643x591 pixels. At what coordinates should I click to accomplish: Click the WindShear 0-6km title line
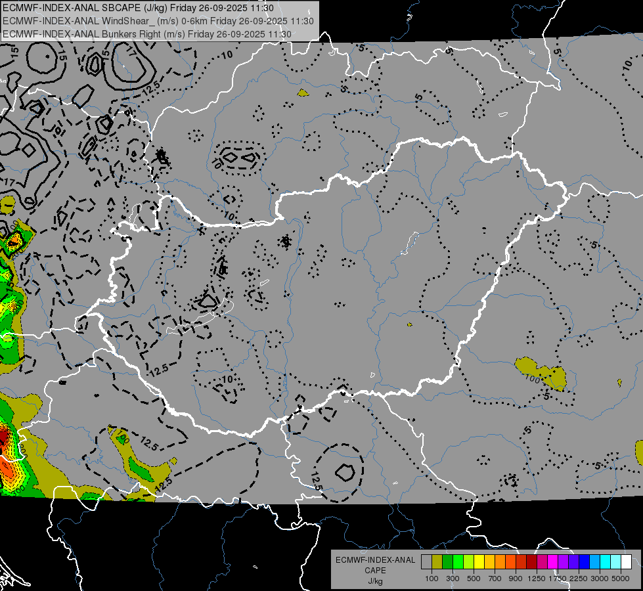pos(158,21)
